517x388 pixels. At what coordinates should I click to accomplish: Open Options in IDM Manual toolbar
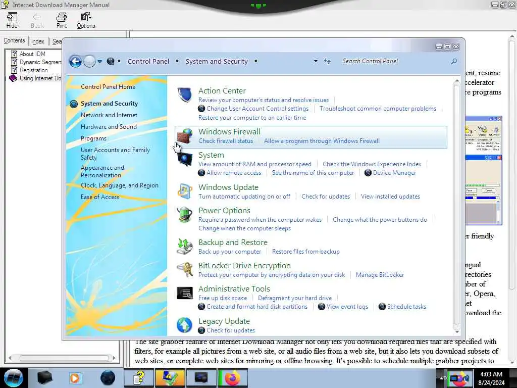pos(86,20)
